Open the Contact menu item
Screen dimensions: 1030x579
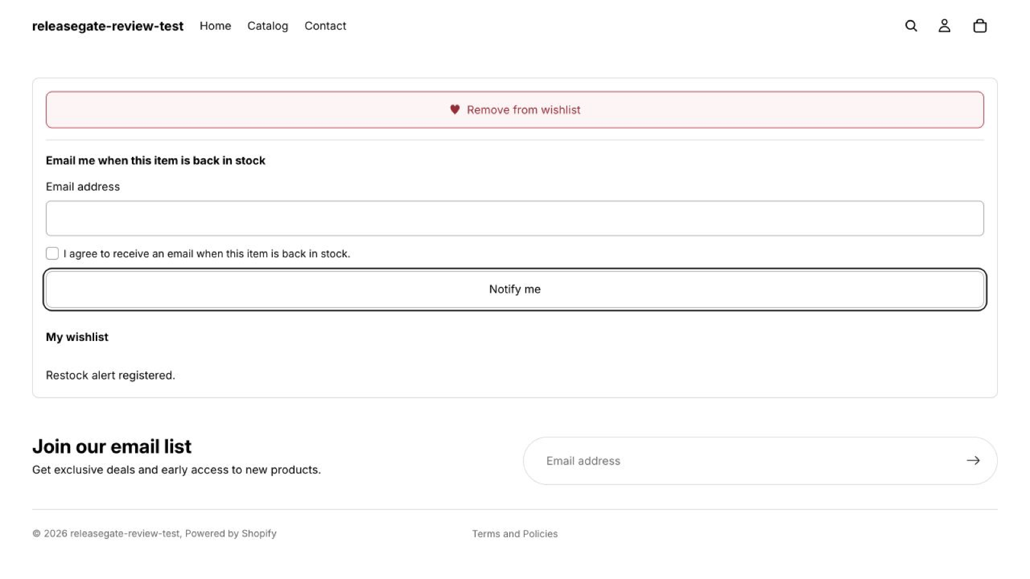(325, 26)
